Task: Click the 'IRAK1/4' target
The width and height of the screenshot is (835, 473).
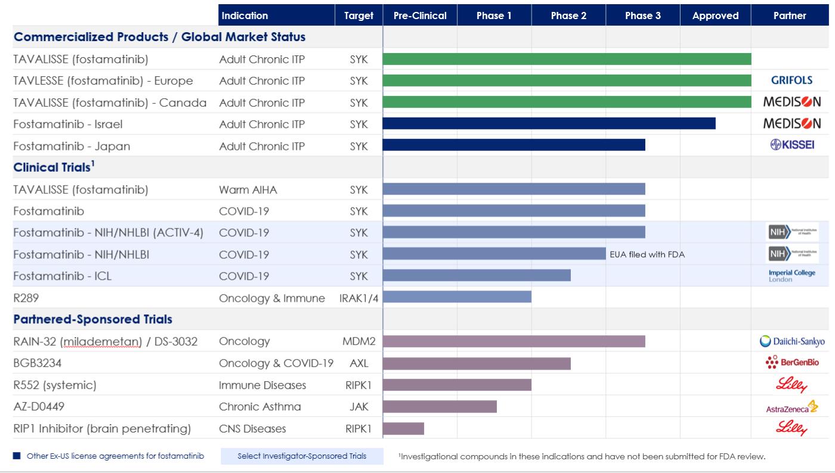Action: click(359, 298)
